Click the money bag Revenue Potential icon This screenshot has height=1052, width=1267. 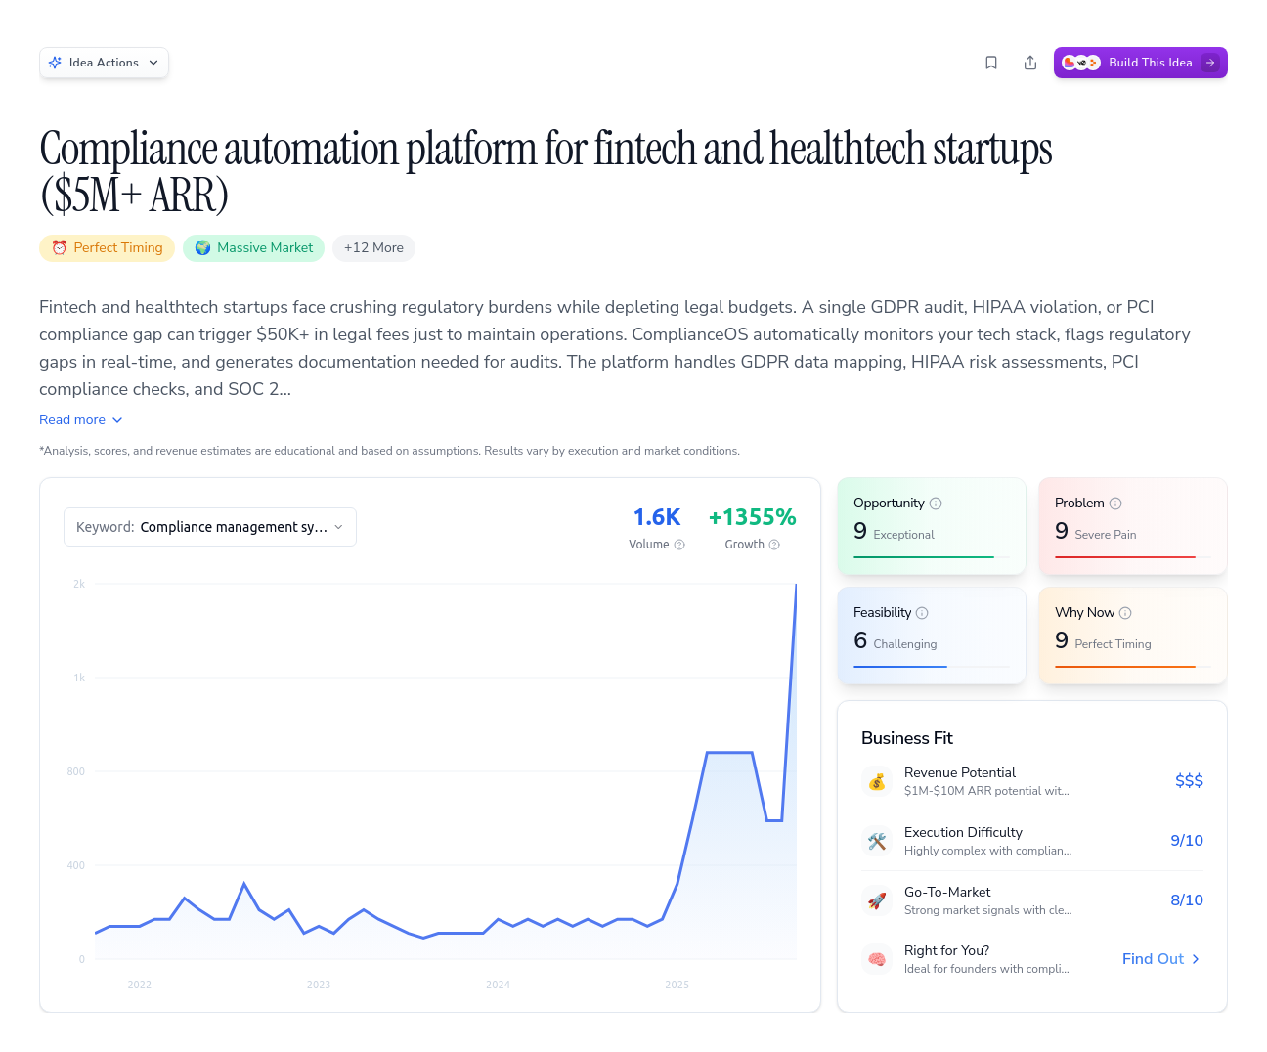point(877,781)
